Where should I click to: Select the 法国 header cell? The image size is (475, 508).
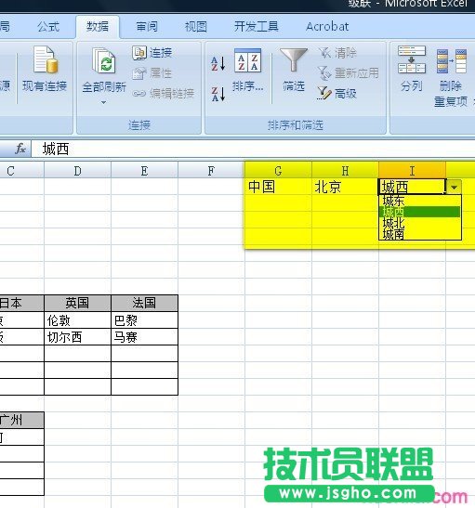tap(144, 303)
